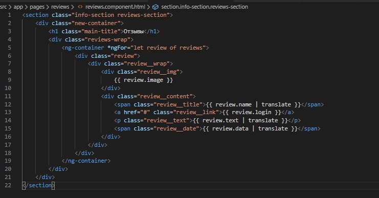Image resolution: width=379 pixels, height=198 pixels.
Task: Click the 'translate' pipe on line 15
Action: [x=273, y=128]
